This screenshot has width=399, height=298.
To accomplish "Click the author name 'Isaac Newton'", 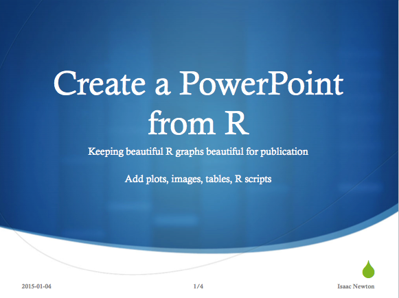I will coord(356,286).
